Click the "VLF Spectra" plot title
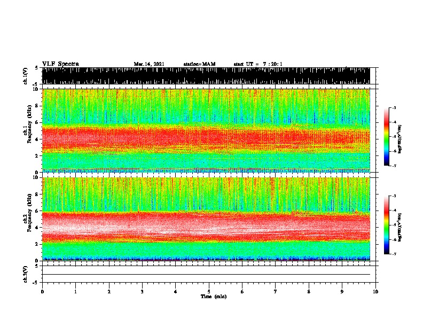Viewport: 423px width, 327px height. click(60, 64)
